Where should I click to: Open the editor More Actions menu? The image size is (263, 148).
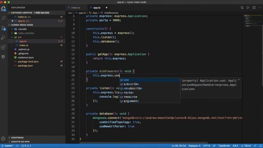click(x=260, y=8)
